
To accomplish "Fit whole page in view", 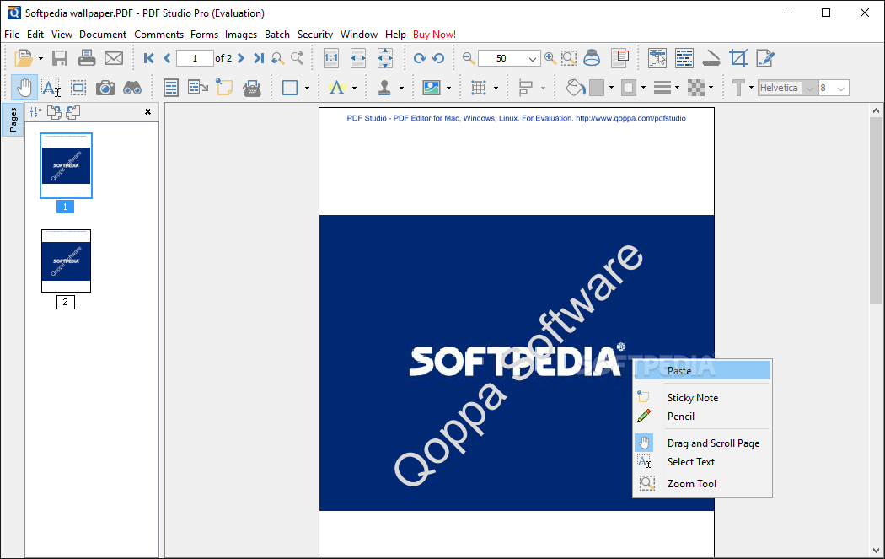I will [385, 58].
